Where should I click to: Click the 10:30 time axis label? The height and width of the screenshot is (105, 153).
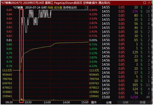tap(28, 102)
